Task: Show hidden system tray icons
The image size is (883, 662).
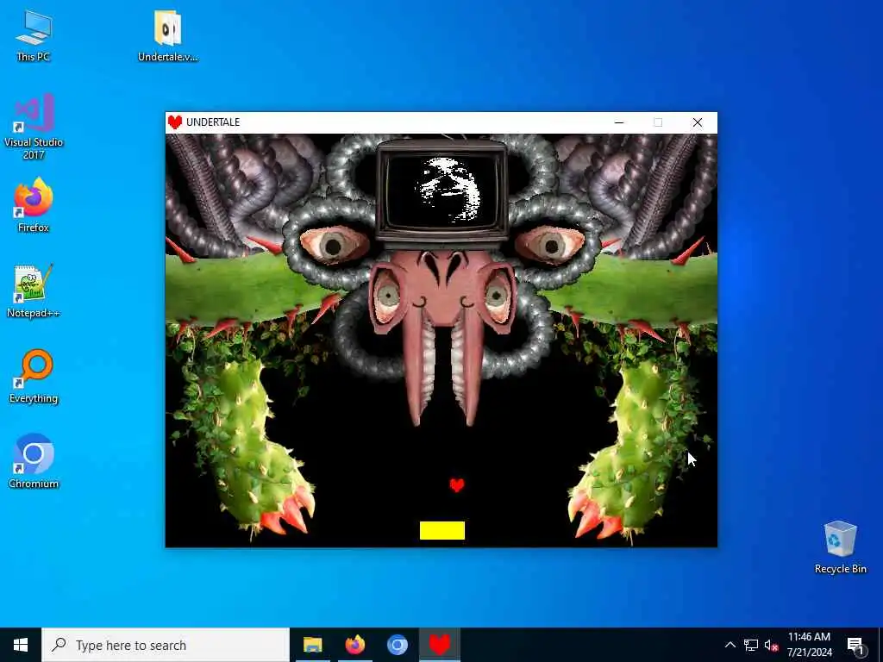Action: [730, 645]
